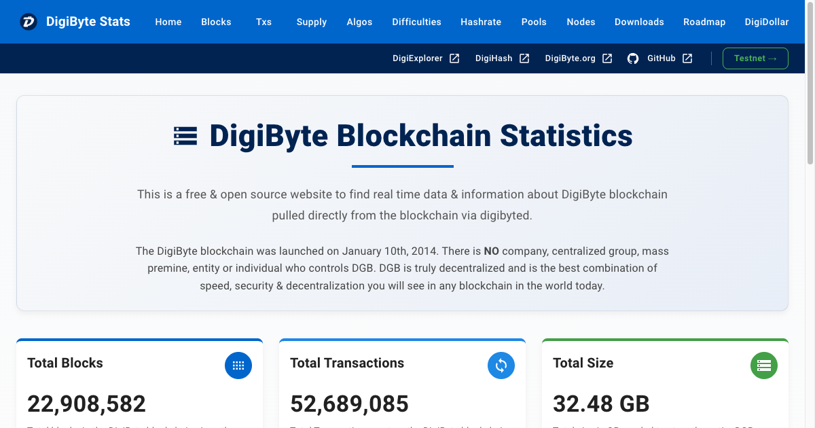Select Algos in the navigation bar
Image resolution: width=815 pixels, height=428 pixels.
tap(359, 22)
